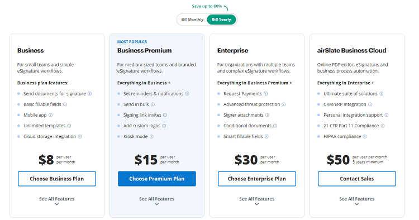Expand See All Features under Enterprise plan
The image size is (419, 220).
(x=257, y=201)
